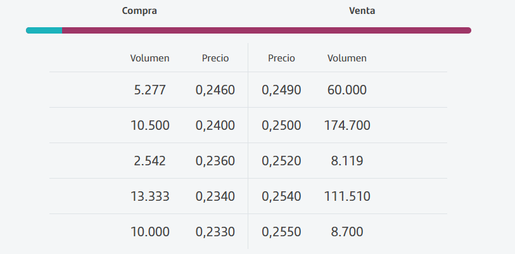Viewport: 515px width, 254px height.
Task: Pick the sell price 0,2500
Action: [x=281, y=125]
